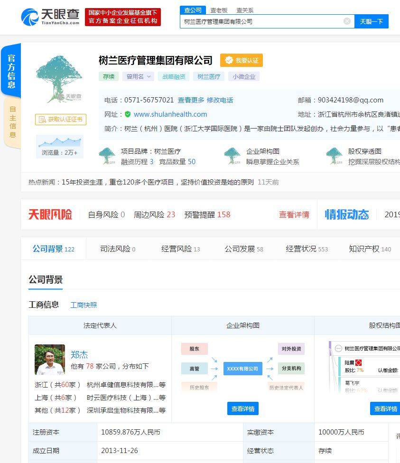Click the red slice of 陆雳's shareholding pie chart
400x463 pixels.
pyautogui.click(x=359, y=362)
